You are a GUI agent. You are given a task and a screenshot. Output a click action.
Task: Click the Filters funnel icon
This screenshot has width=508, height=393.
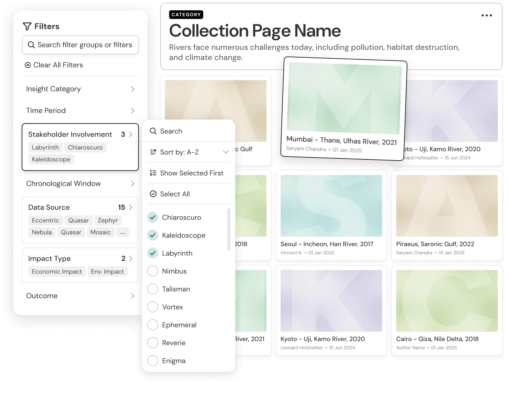(27, 26)
